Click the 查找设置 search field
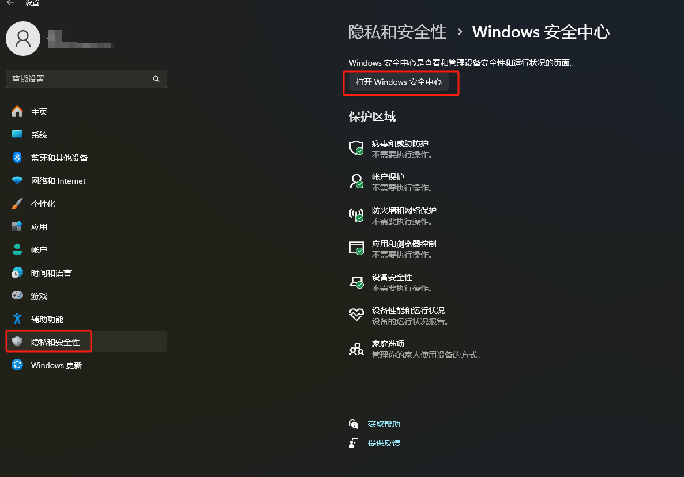The image size is (684, 477). (x=87, y=79)
